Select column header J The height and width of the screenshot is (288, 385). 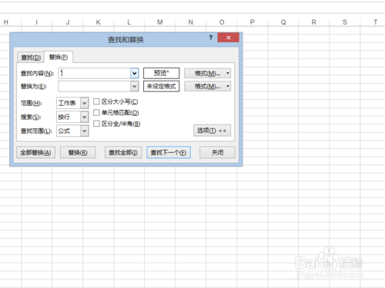tap(68, 22)
